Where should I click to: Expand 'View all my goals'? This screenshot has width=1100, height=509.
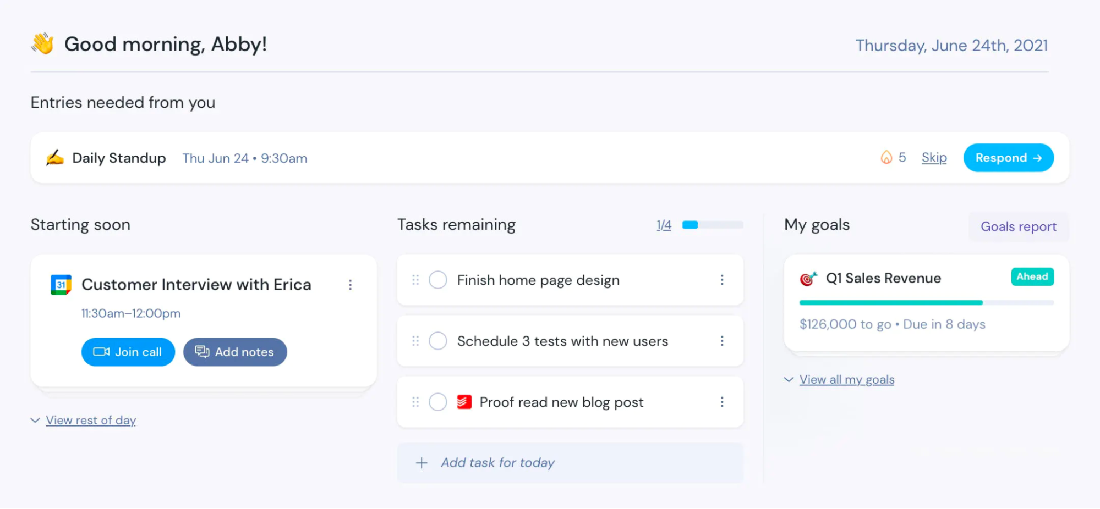(x=846, y=379)
